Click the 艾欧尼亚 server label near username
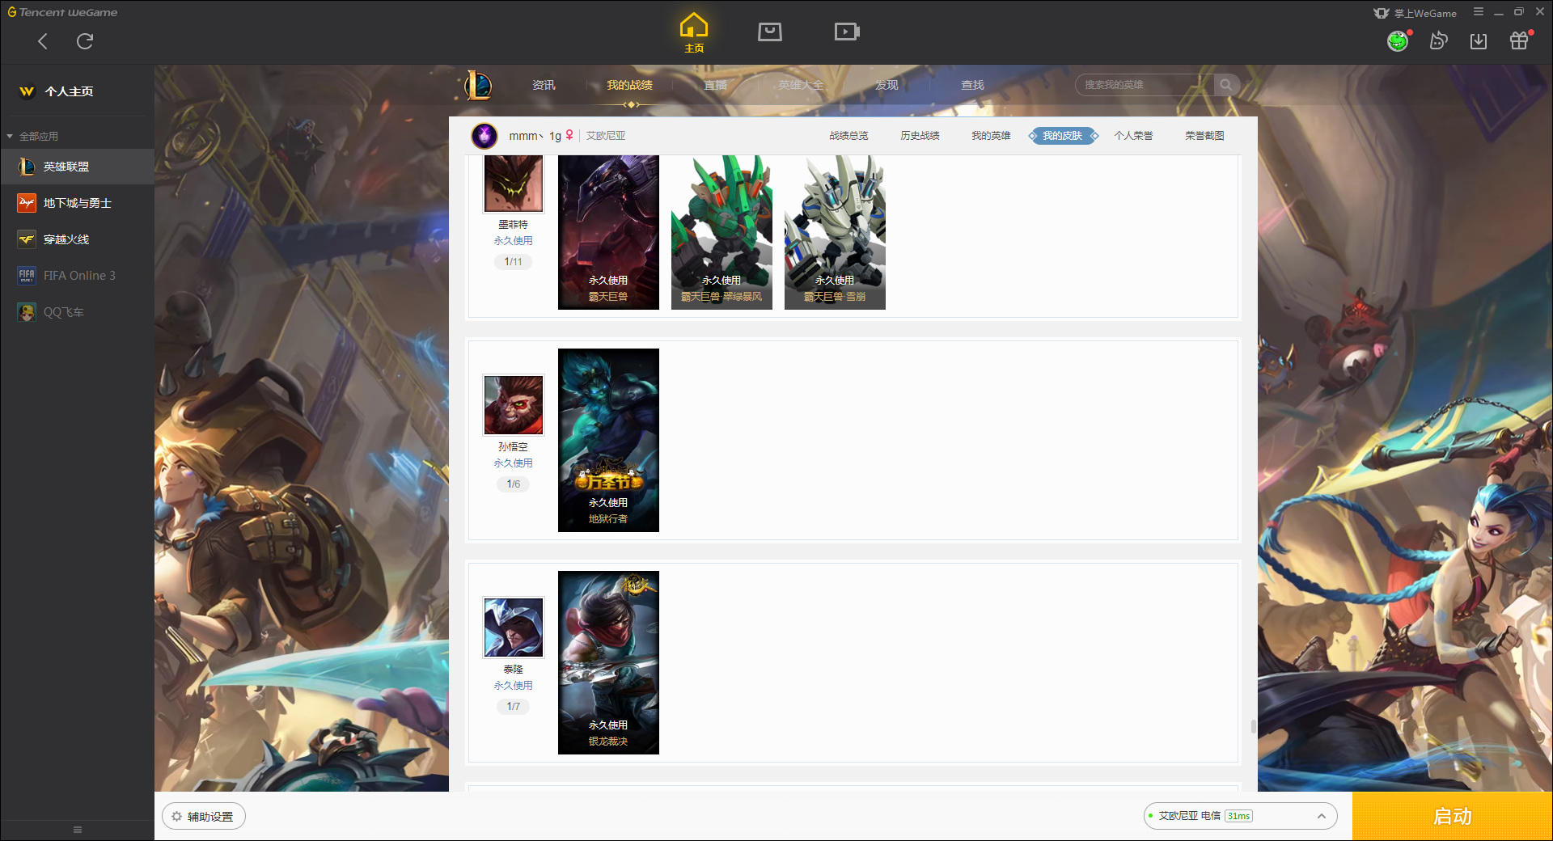Viewport: 1553px width, 841px height. 606,136
